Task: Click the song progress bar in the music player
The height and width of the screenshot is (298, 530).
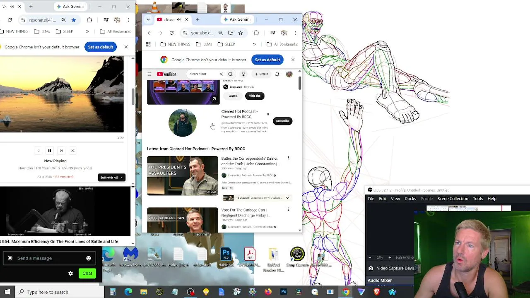Action: (62, 143)
